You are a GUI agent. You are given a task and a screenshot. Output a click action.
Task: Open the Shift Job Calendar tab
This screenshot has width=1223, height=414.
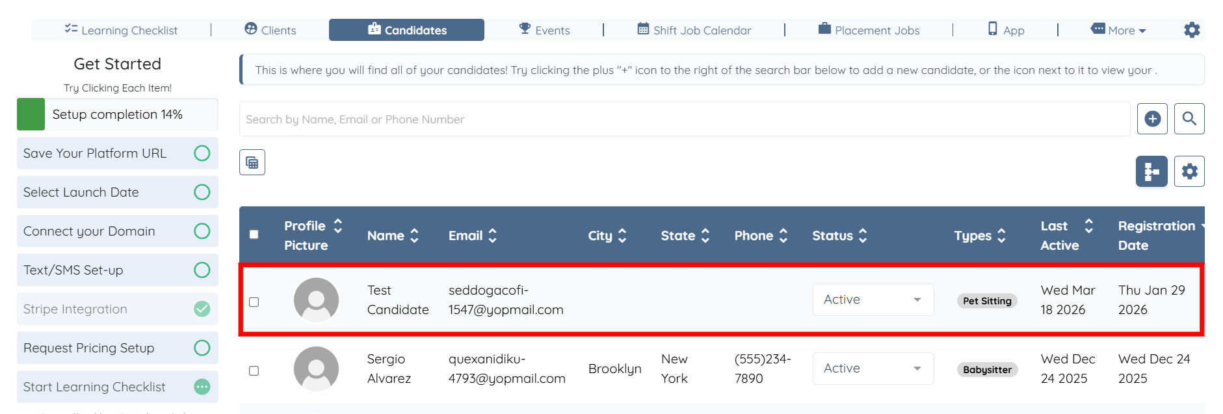[694, 30]
